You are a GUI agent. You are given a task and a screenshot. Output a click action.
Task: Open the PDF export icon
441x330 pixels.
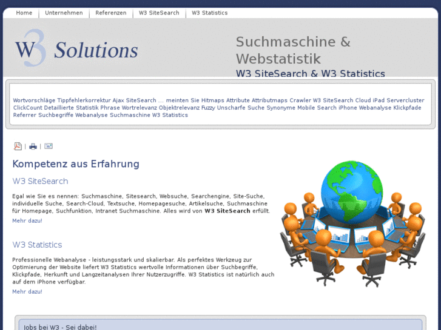18,146
